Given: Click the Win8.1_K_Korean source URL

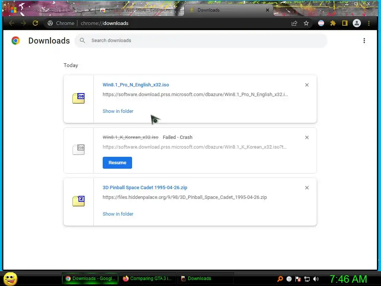Looking at the screenshot, I should tap(194, 147).
